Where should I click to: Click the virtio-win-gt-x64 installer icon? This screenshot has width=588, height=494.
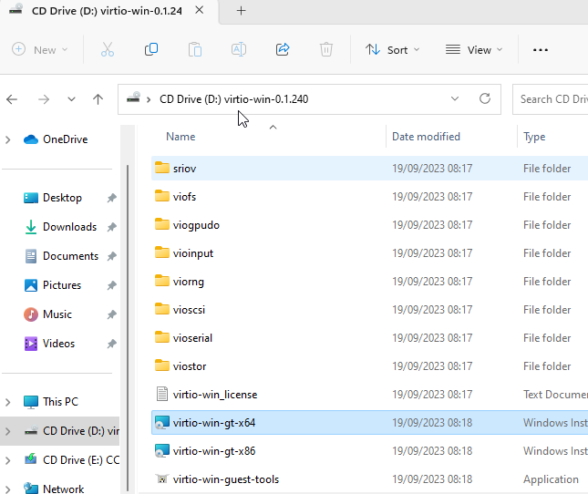click(162, 422)
